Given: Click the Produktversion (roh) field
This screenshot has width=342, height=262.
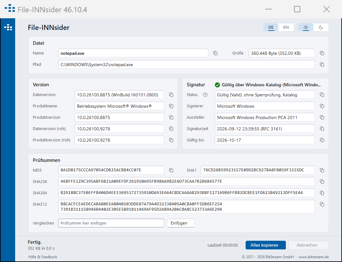Looking at the screenshot, I should pos(119,140).
